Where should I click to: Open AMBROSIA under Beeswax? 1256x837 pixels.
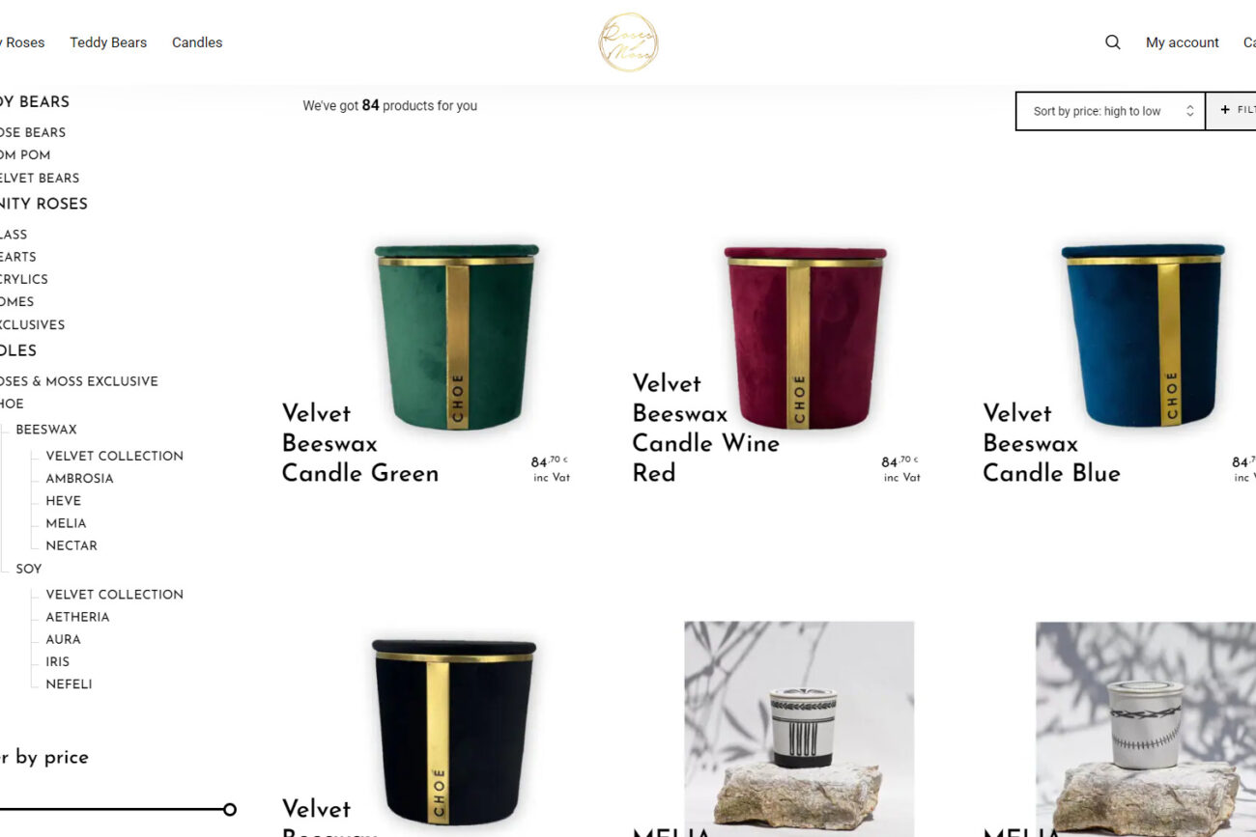click(x=79, y=478)
